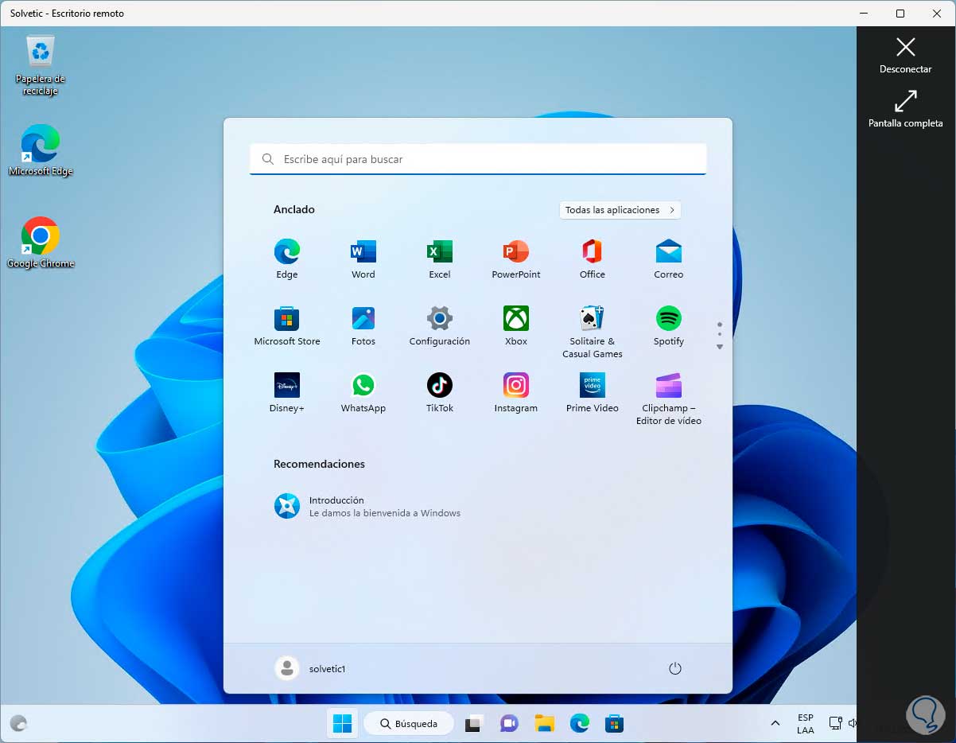956x743 pixels.
Task: Open the Introducción recommendation
Action: (367, 506)
